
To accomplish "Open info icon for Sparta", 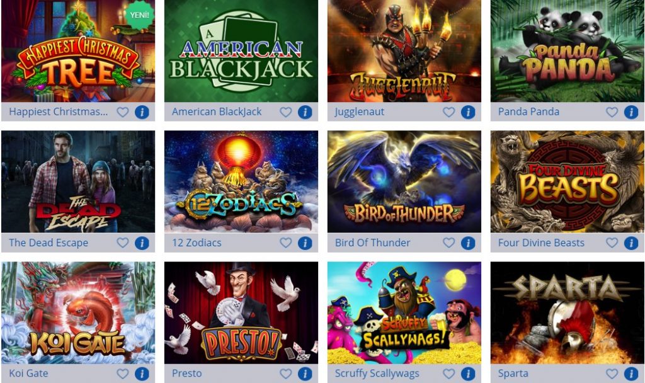I will click(x=631, y=374).
